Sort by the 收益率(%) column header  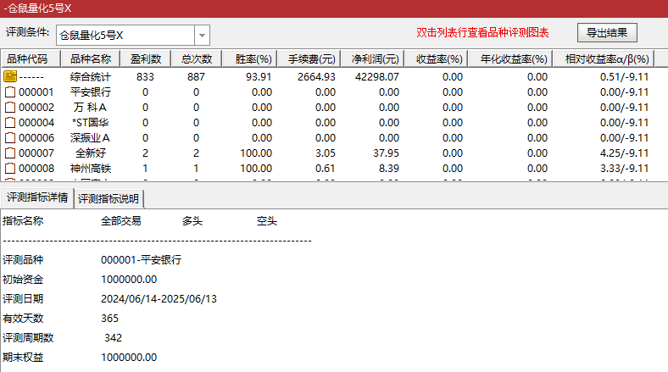[437, 58]
